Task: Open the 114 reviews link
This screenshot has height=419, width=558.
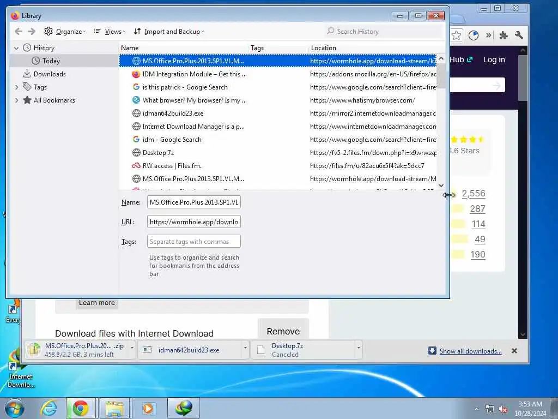Action: [478, 224]
